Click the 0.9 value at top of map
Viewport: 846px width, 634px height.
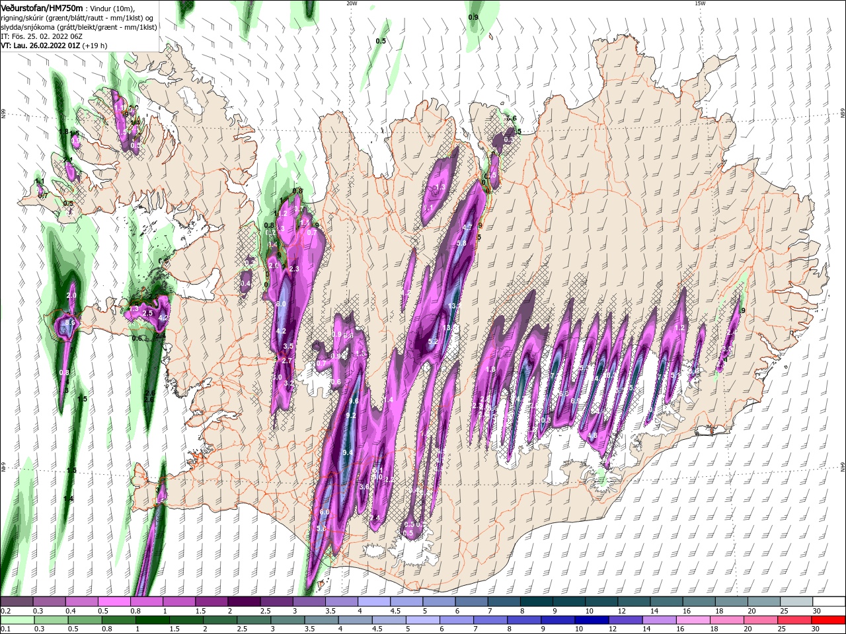coord(473,17)
